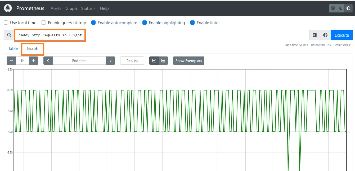Expand the Status dropdown menu
The width and height of the screenshot is (355, 171).
tap(88, 8)
